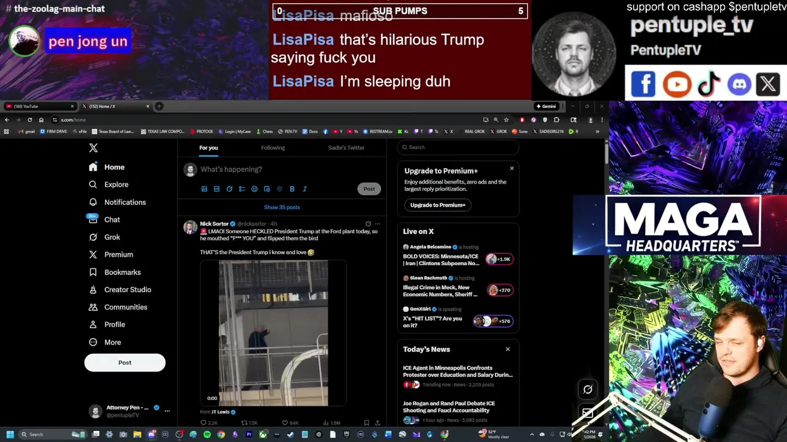Add a GIF to the post composer
The image size is (787, 442).
[216, 189]
